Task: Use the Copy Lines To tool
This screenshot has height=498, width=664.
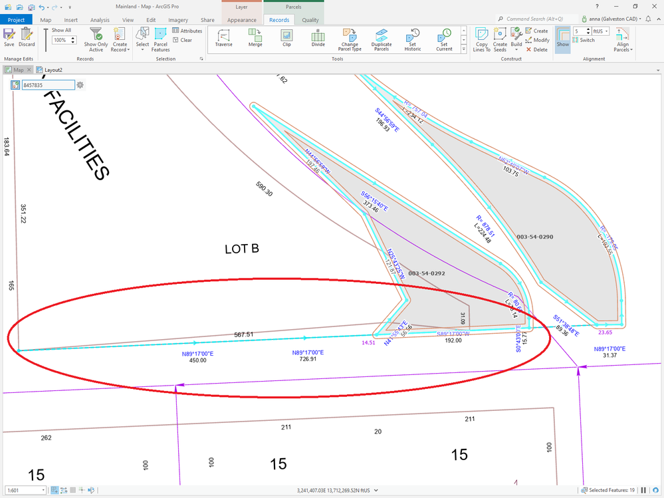Action: 481,40
